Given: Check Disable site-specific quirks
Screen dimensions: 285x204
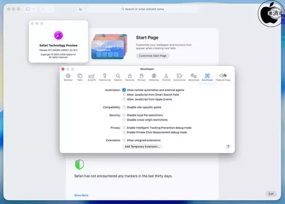Looking at the screenshot, I should coord(124,107).
